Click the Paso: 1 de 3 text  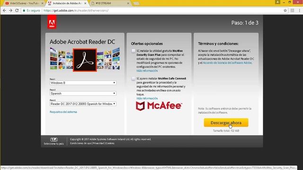tap(245, 23)
